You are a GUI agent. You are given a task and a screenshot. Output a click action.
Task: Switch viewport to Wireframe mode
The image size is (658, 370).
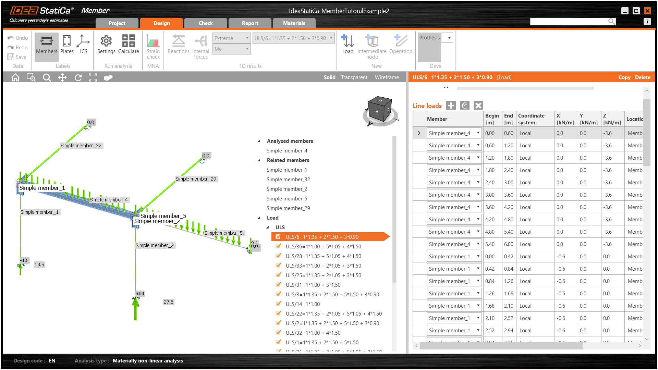pos(387,77)
